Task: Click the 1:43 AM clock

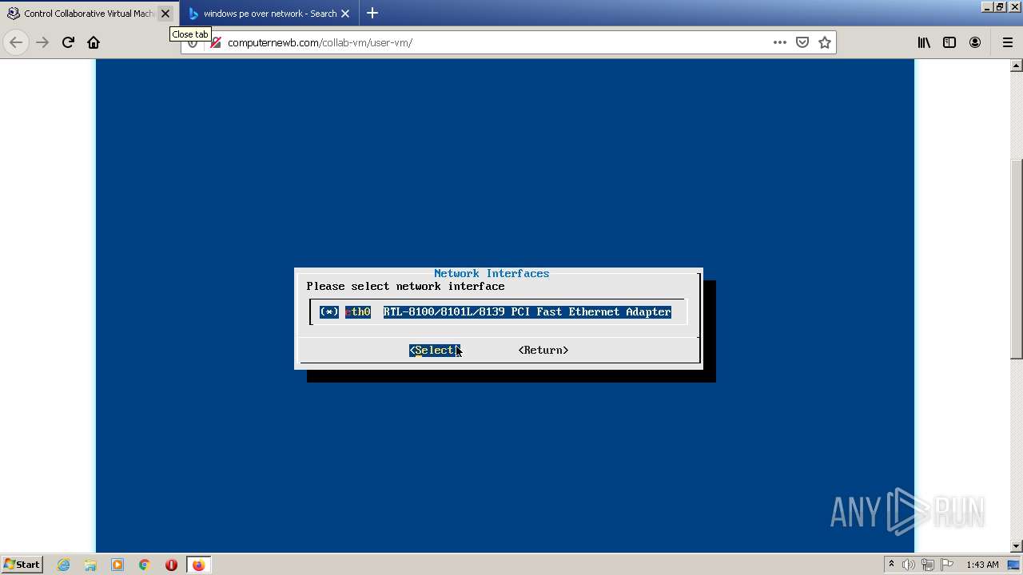Action: click(x=982, y=565)
